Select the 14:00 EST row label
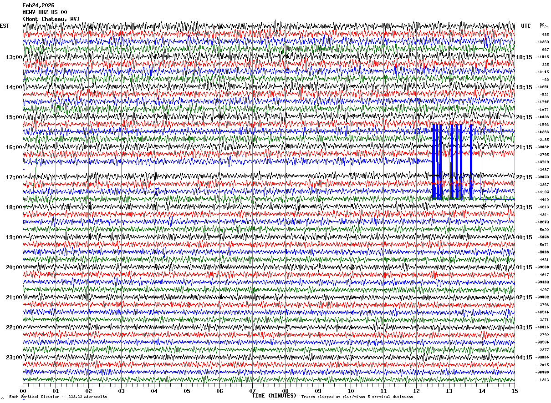 coord(14,87)
